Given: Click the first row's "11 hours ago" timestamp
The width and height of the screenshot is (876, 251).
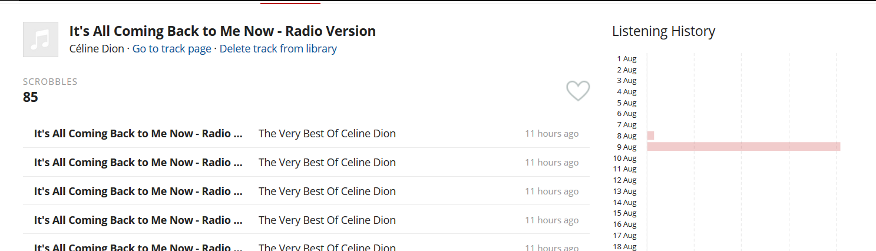Looking at the screenshot, I should pyautogui.click(x=551, y=134).
